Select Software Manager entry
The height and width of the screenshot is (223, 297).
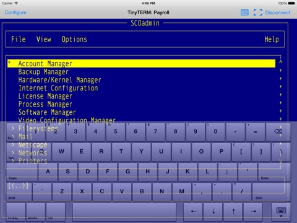pos(47,112)
